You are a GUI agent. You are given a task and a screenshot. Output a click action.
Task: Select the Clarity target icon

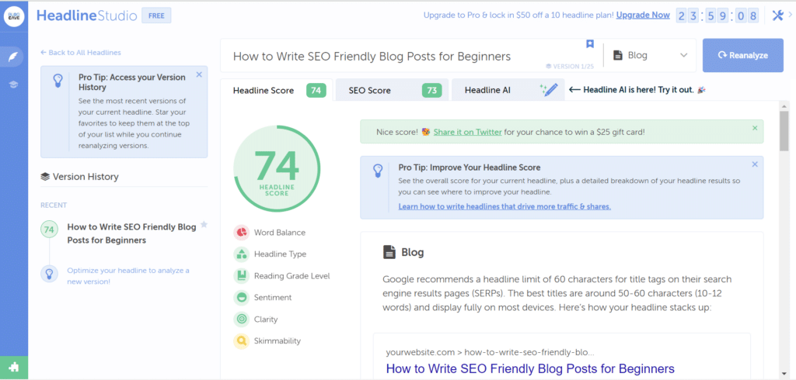241,320
